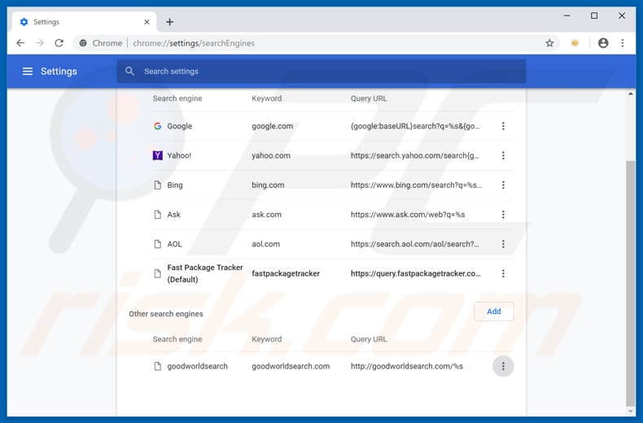Screen dimensions: 643x423
Task: Open the Settings hamburger menu
Action: click(28, 72)
